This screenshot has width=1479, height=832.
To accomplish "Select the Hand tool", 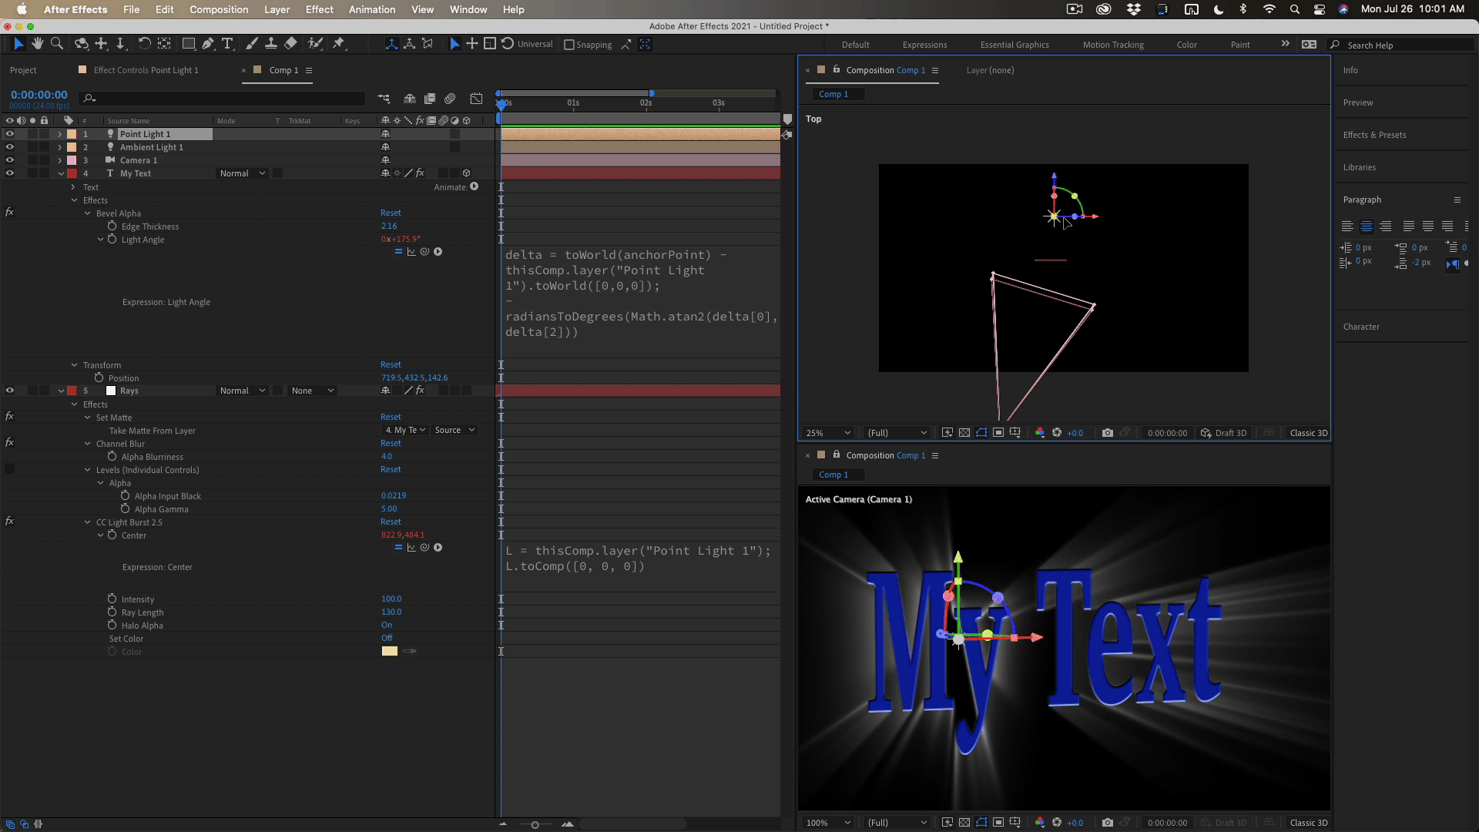I will 37,44.
